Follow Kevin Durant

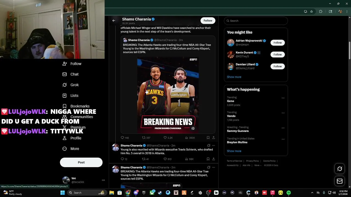point(278,54)
